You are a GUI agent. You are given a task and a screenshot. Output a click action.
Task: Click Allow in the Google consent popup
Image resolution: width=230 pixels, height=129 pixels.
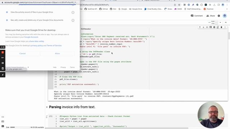tap(57, 53)
